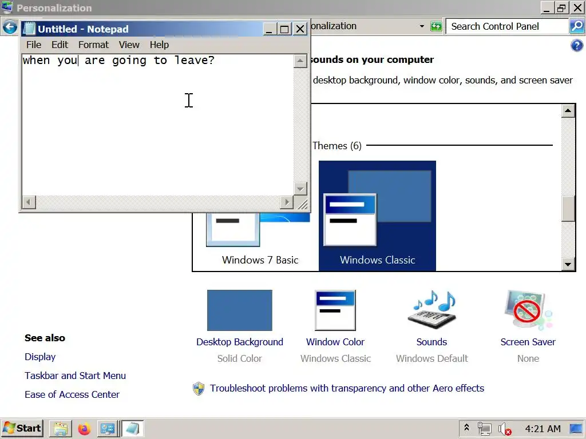Click Notepad vertical scrollbar down arrow
The height and width of the screenshot is (439, 586).
coord(300,189)
